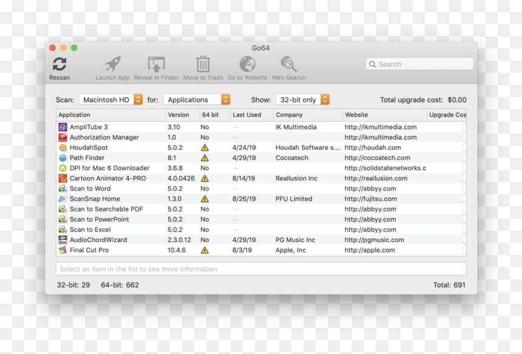Viewport: 522px width, 354px height.
Task: Sort by Upgrade Cost column header
Action: point(447,115)
